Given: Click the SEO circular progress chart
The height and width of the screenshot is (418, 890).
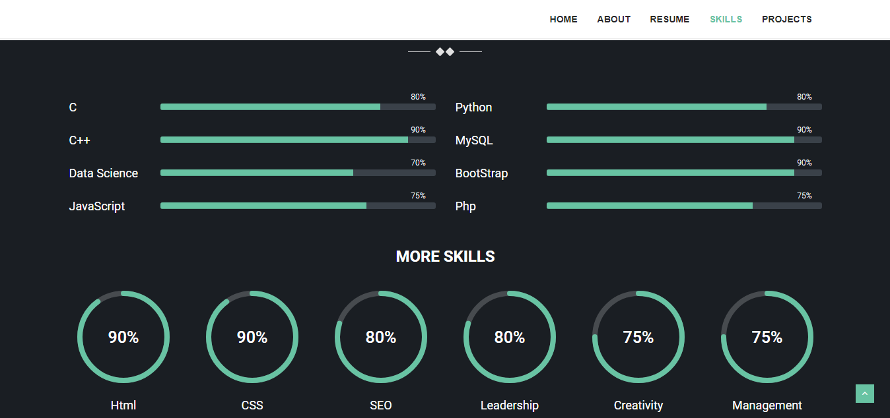Looking at the screenshot, I should (x=381, y=337).
